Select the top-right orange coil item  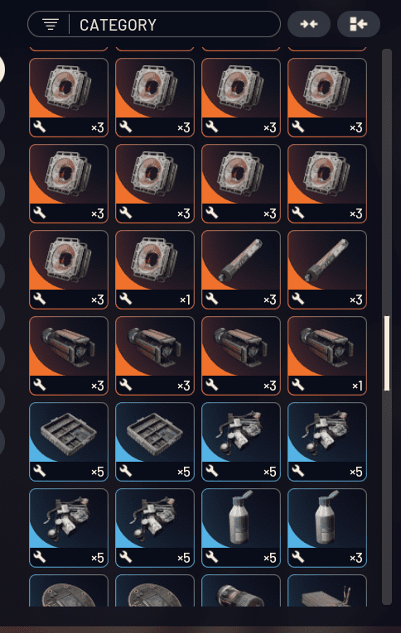pos(327,98)
